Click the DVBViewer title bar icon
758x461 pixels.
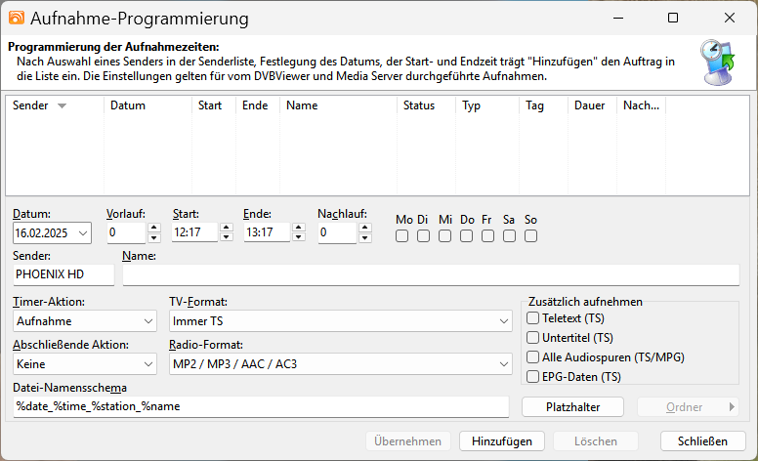coord(17,18)
